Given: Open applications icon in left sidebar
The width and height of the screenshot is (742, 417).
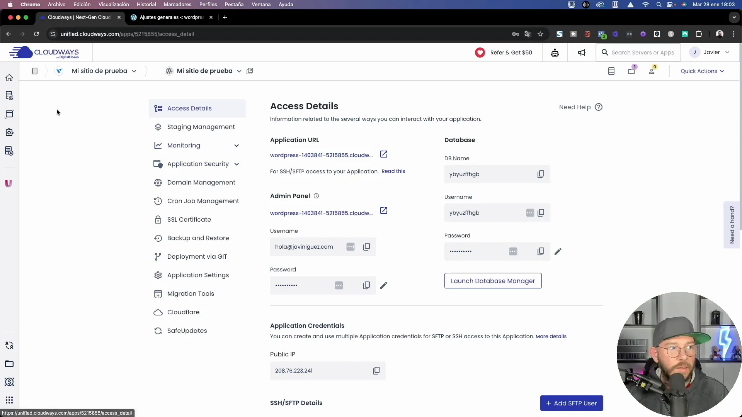Looking at the screenshot, I should tap(9, 114).
